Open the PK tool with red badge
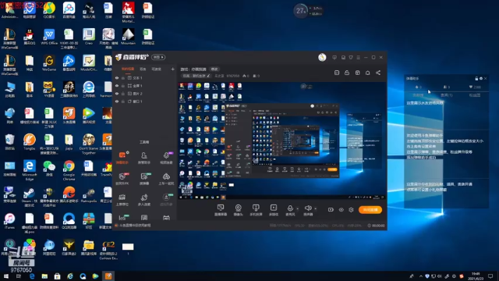 coord(122,179)
